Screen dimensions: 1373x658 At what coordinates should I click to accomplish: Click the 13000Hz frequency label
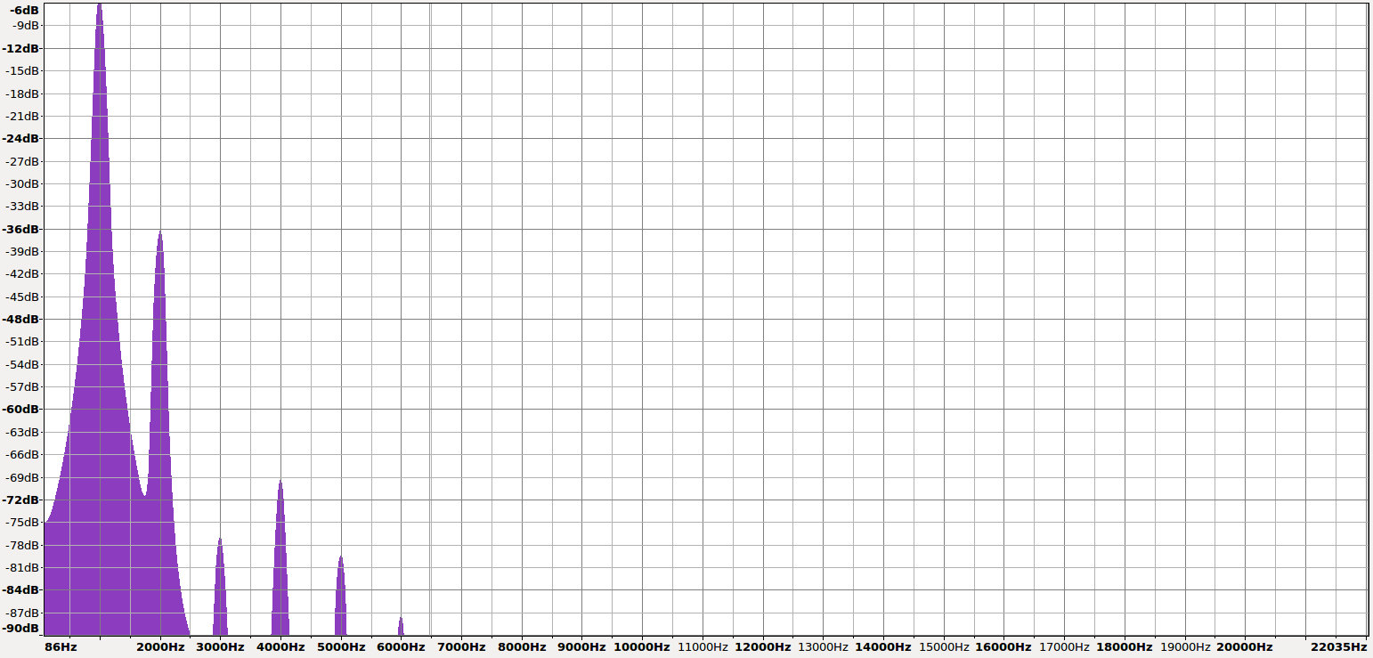point(823,646)
